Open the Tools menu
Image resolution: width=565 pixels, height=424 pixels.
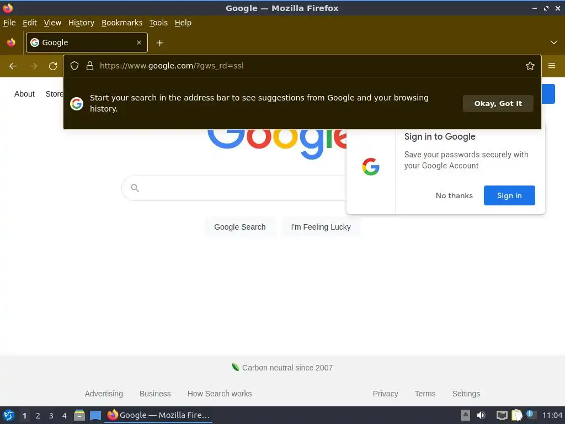158,23
